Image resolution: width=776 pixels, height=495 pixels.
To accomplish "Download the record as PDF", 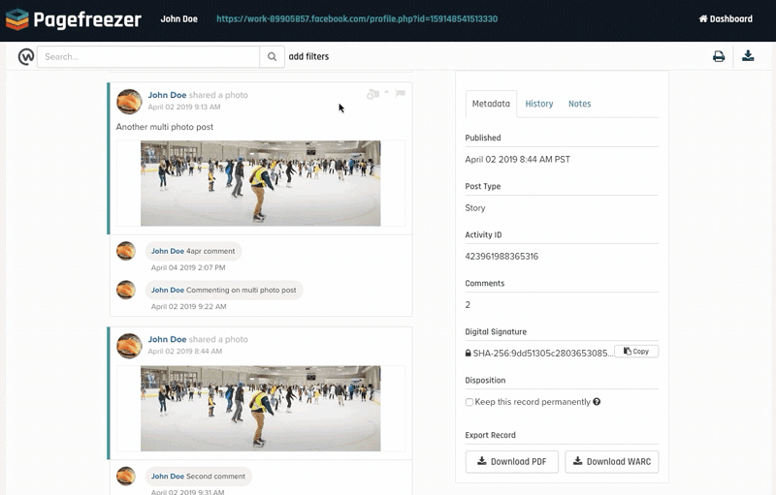I will (512, 461).
